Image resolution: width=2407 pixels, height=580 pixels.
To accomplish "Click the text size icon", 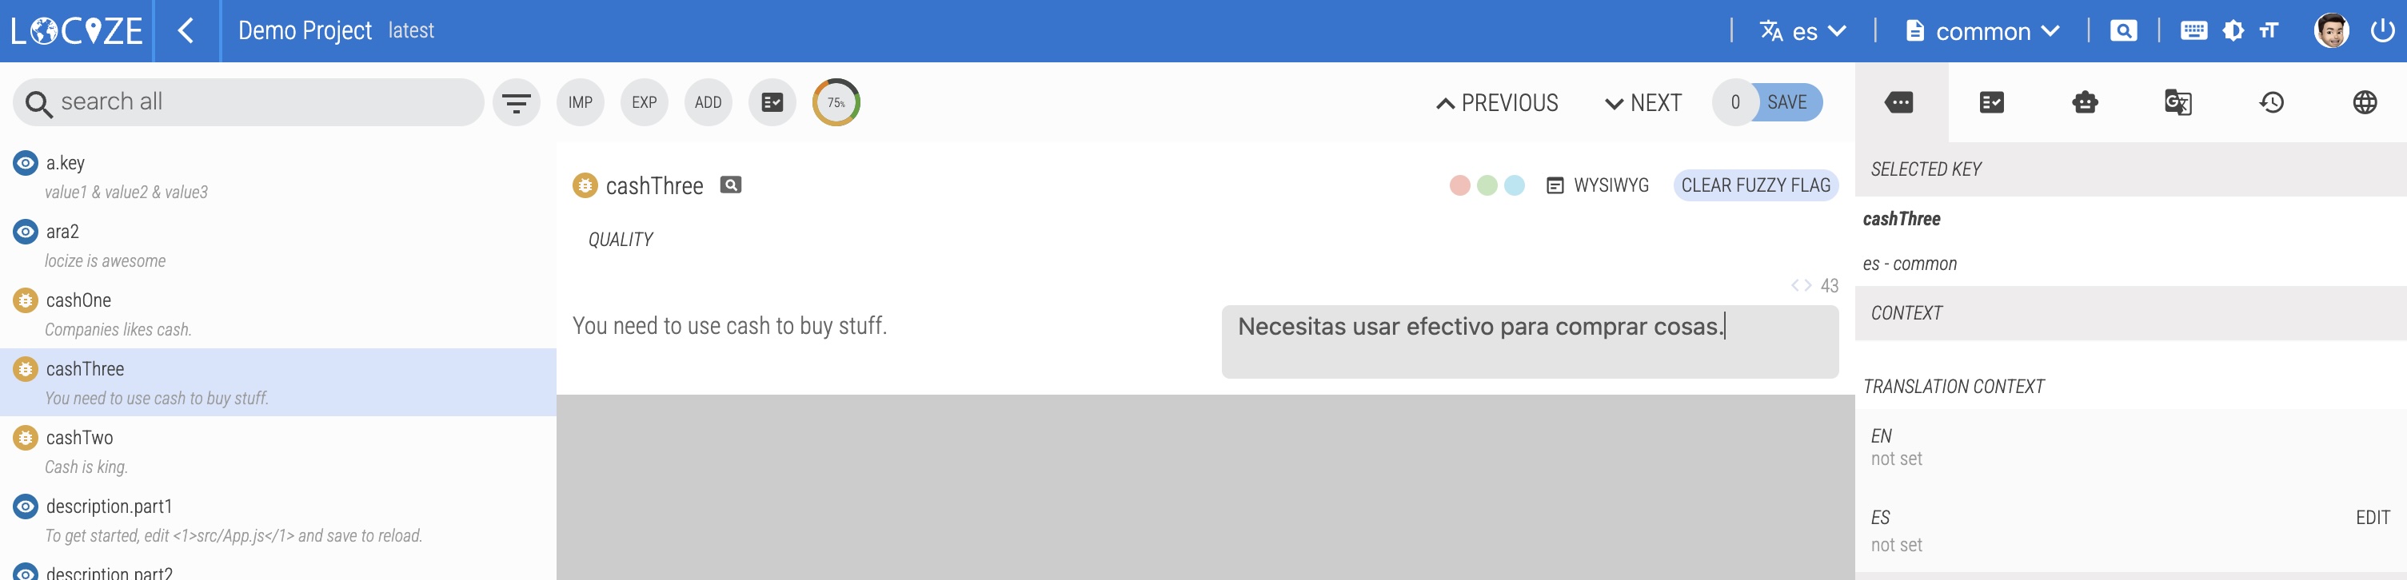I will [2269, 31].
